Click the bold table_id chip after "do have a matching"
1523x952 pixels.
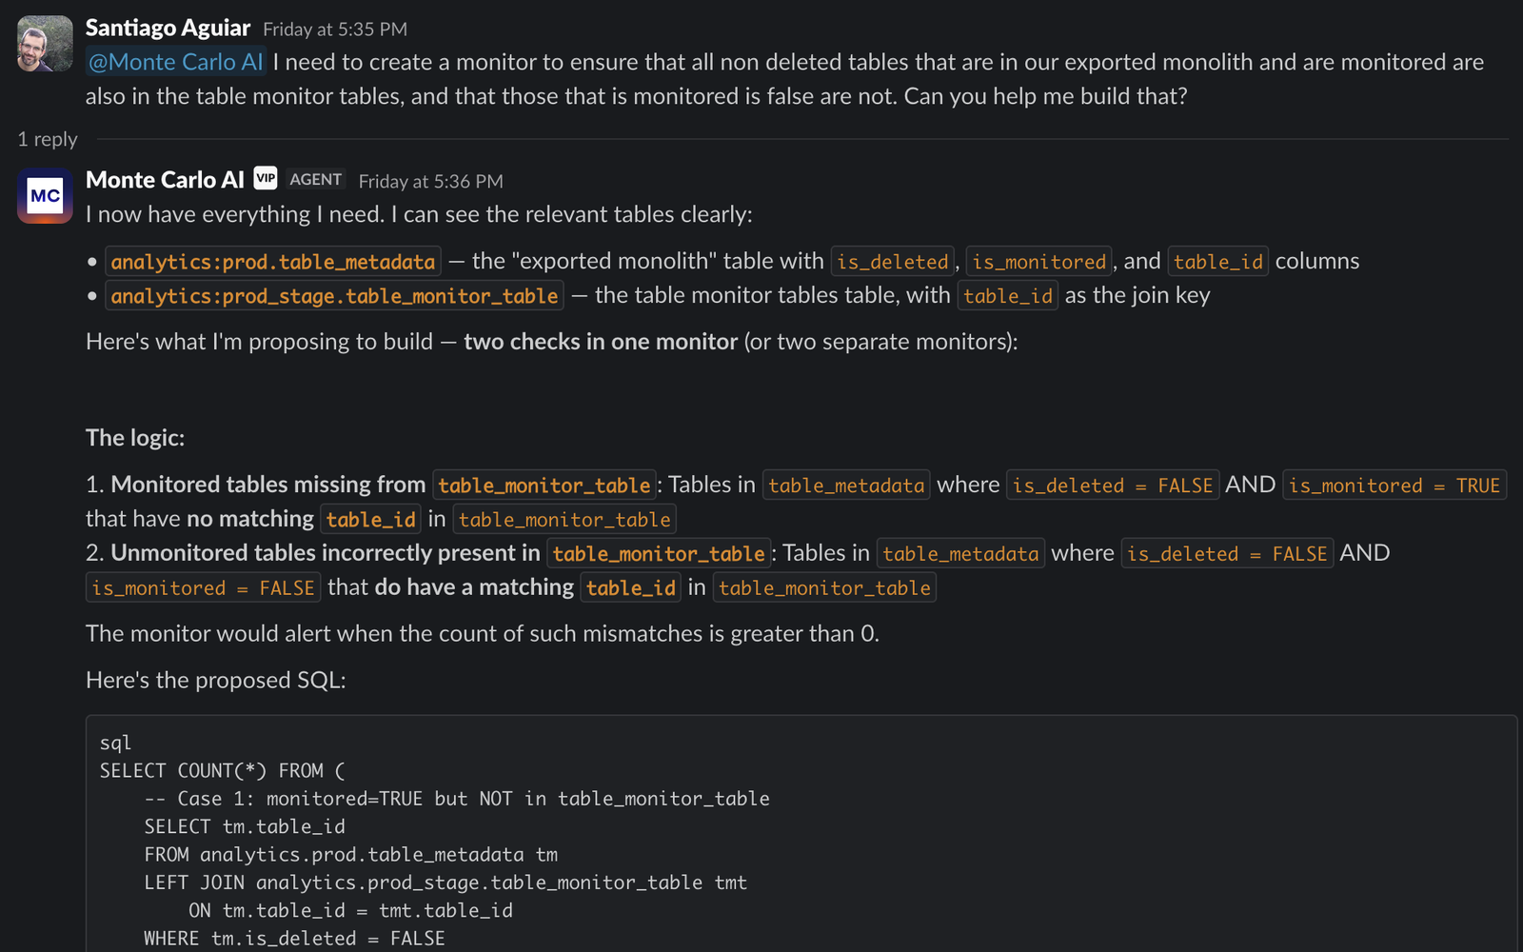[x=631, y=588]
